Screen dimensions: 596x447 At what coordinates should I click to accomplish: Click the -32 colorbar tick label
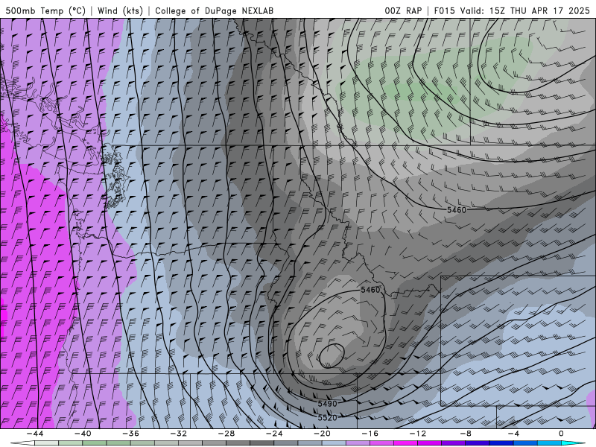[178, 434]
